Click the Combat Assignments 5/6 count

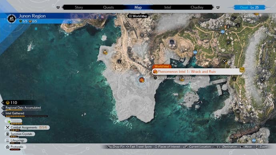coord(43,127)
